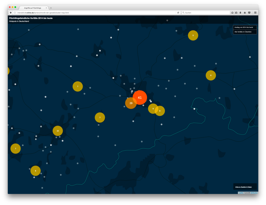Open a new browser tab with the plus

[x=51, y=8]
